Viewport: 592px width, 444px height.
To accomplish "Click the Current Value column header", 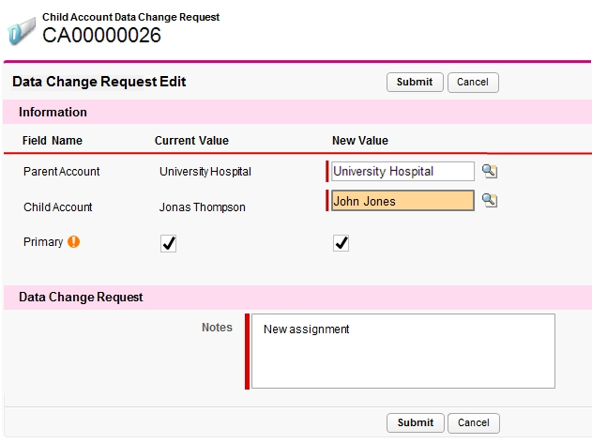I will [x=191, y=141].
